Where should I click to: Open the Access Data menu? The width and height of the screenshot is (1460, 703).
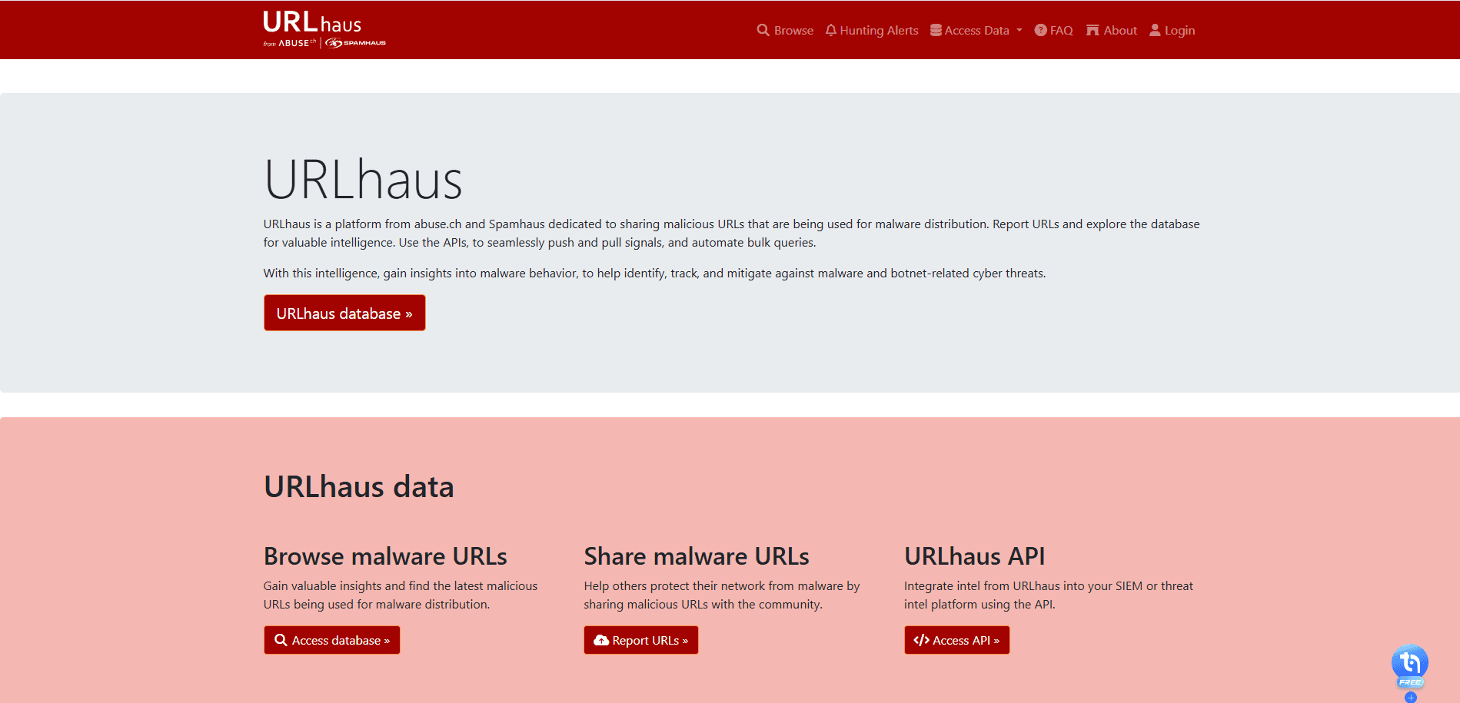coord(976,31)
